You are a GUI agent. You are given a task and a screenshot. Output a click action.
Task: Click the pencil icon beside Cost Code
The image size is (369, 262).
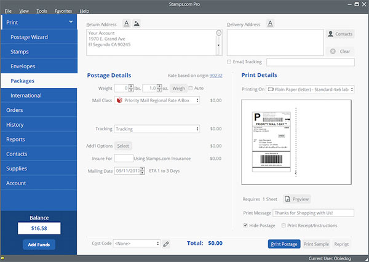166,244
